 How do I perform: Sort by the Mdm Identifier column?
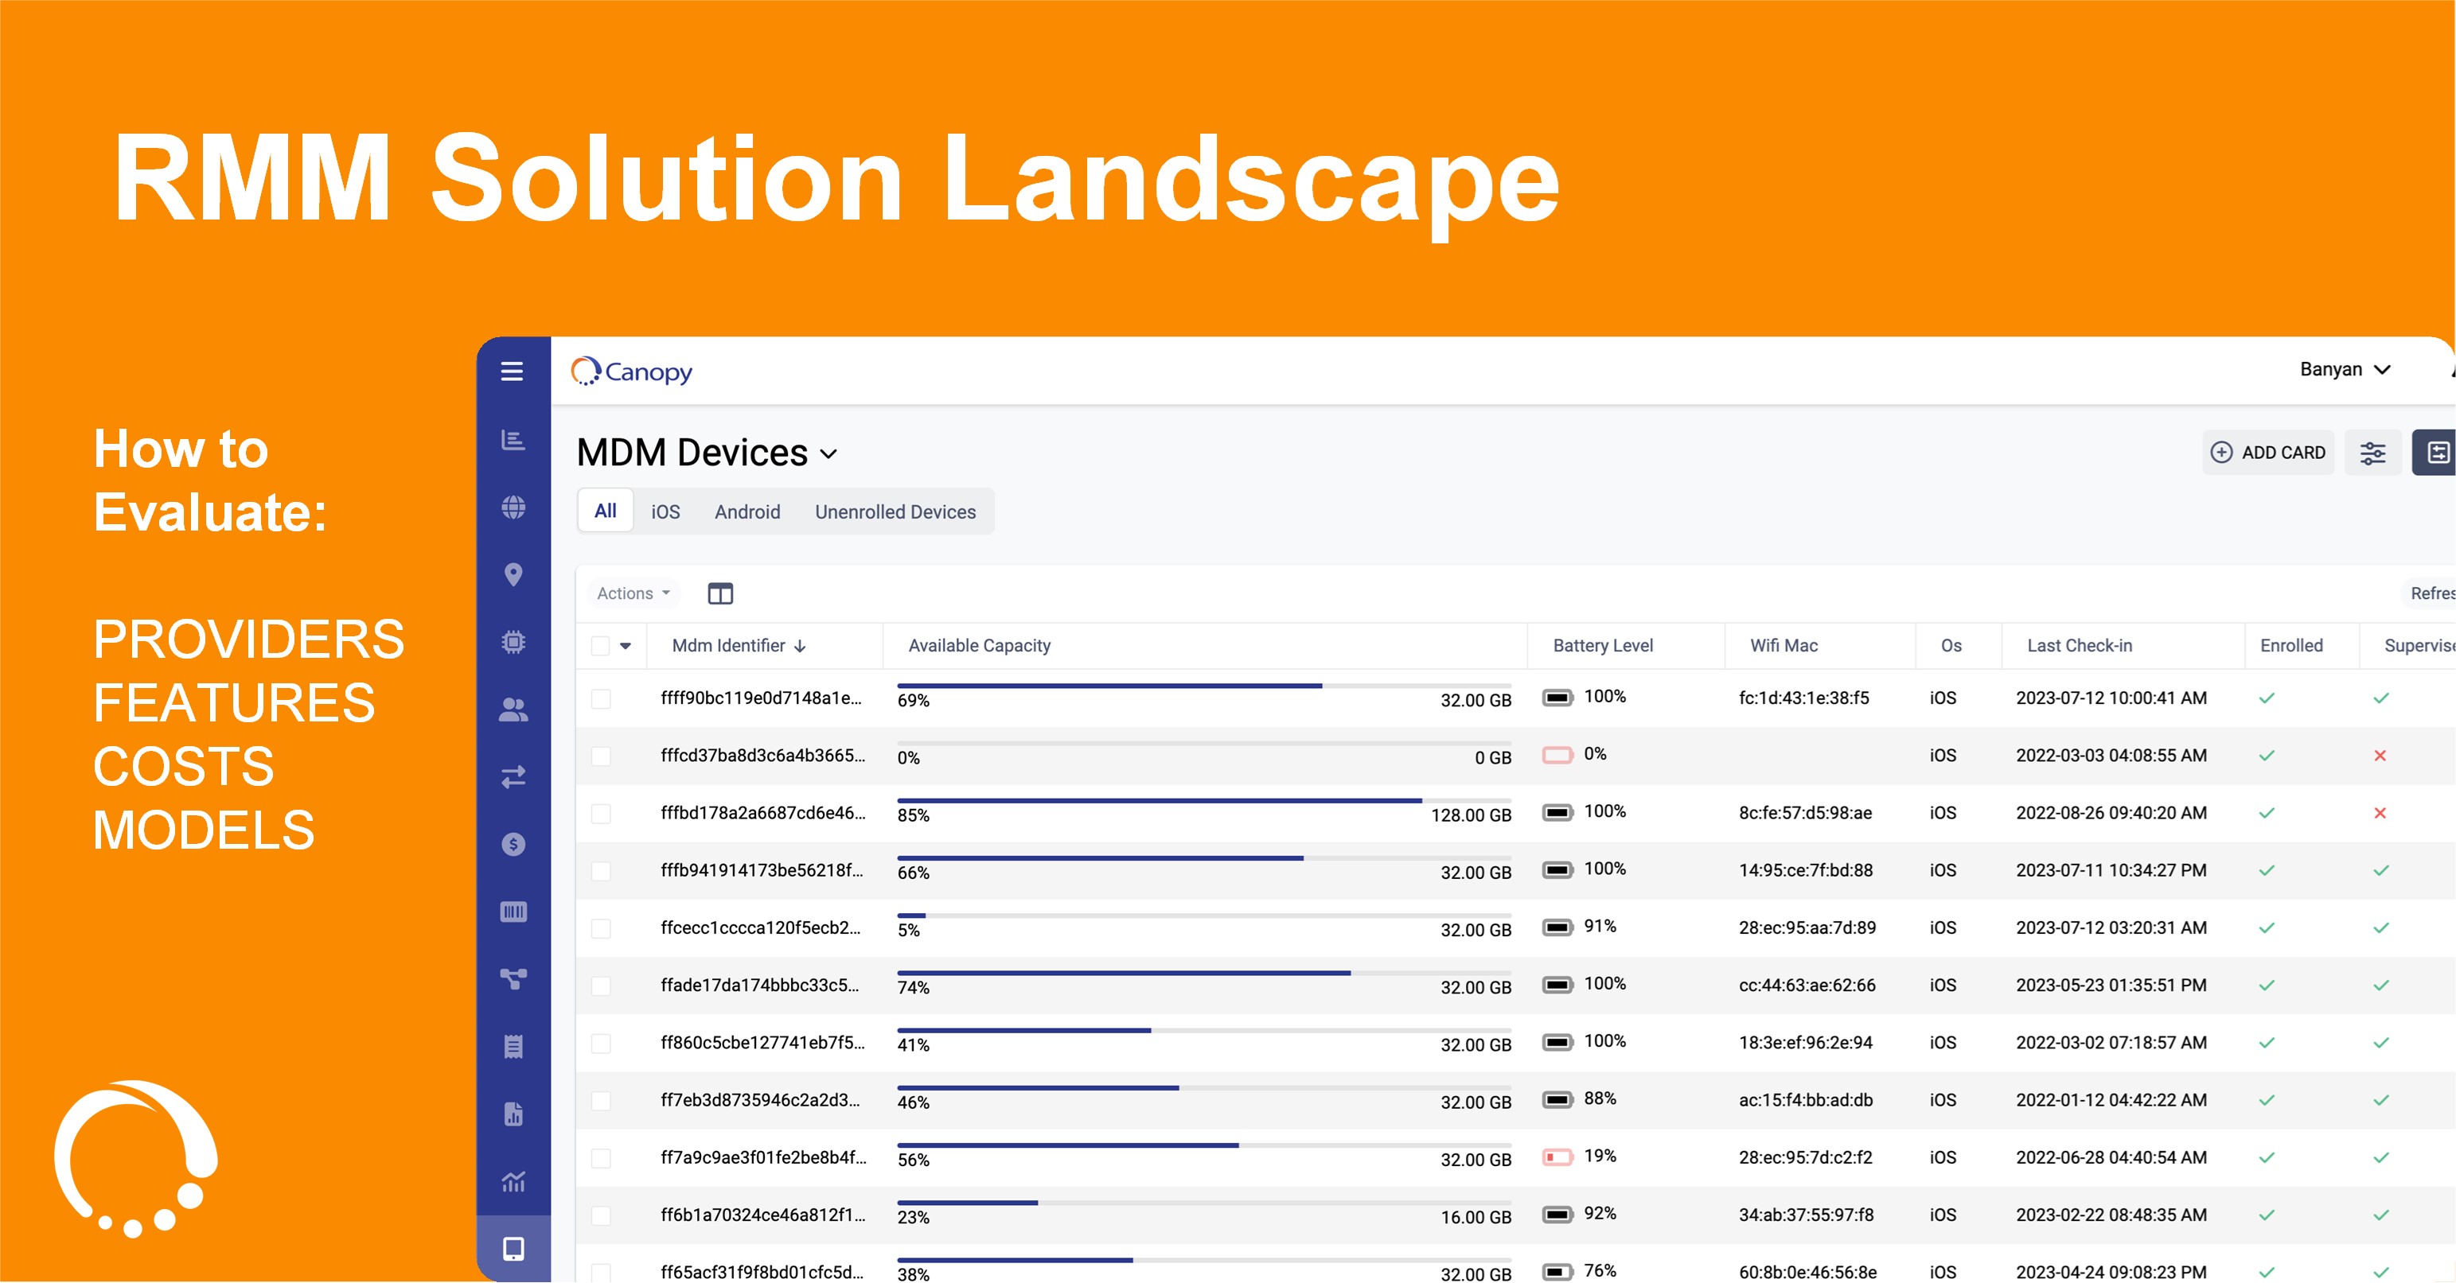click(x=739, y=645)
